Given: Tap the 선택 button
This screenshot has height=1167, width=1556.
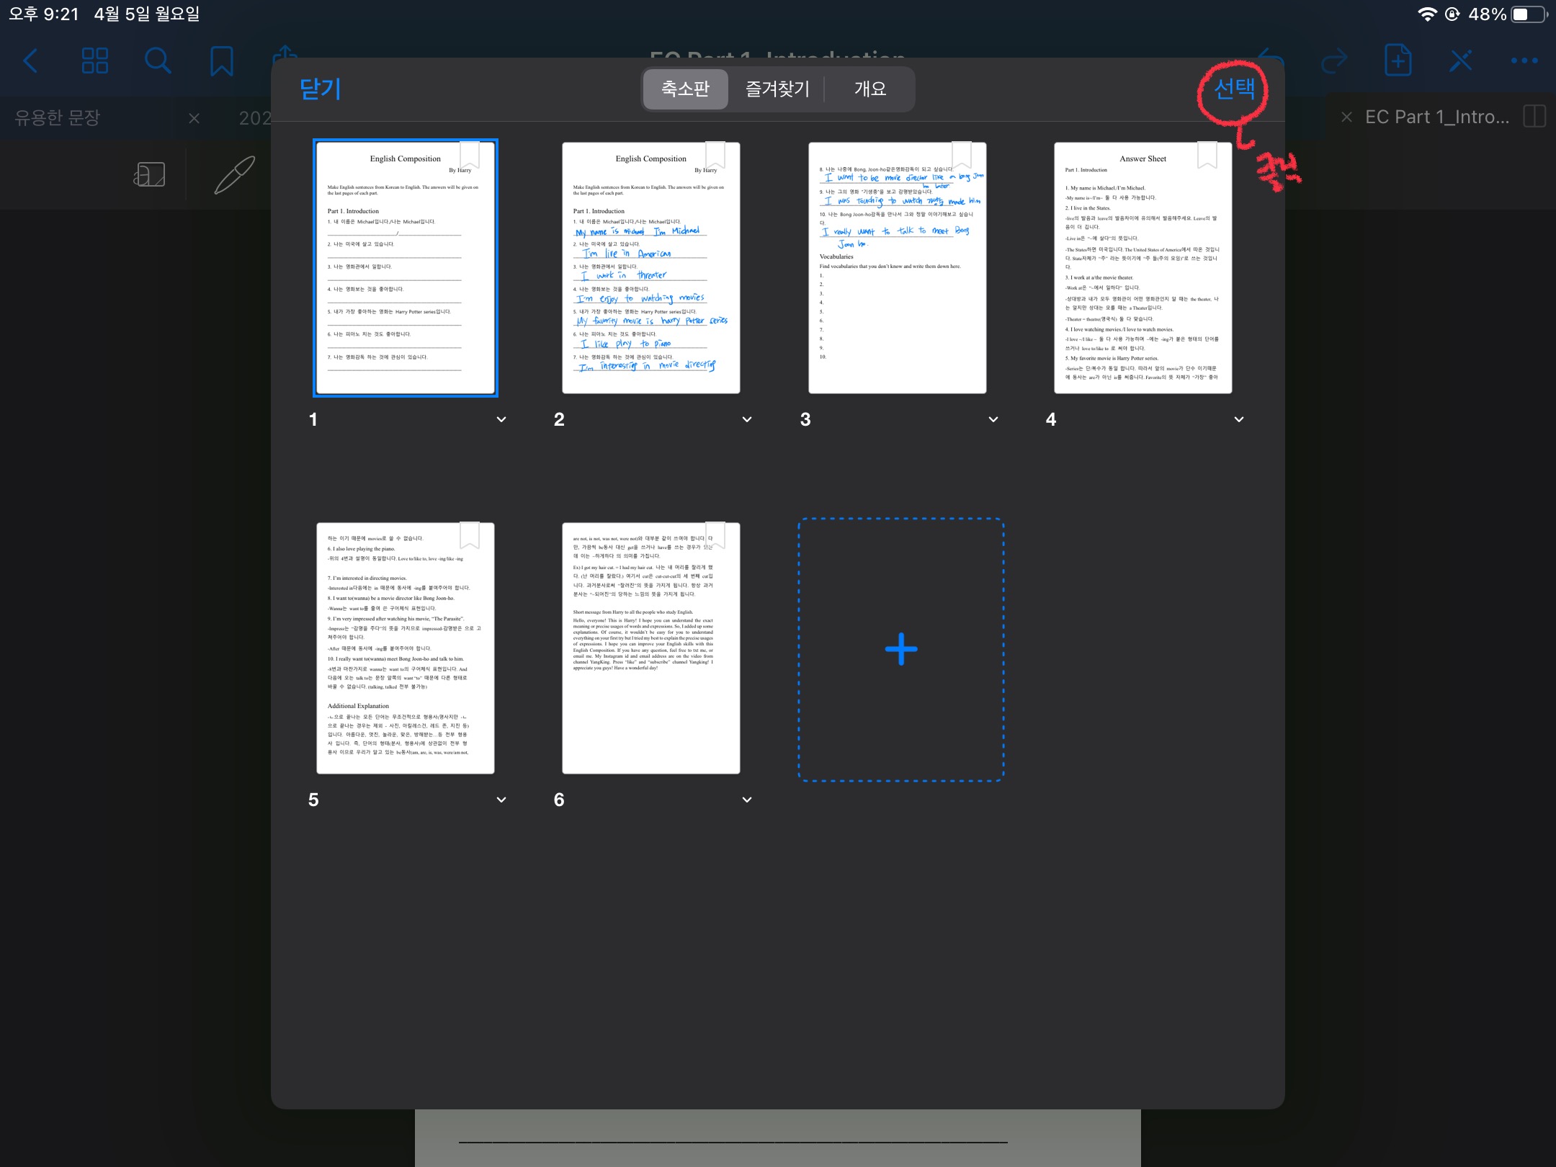Looking at the screenshot, I should [1234, 89].
